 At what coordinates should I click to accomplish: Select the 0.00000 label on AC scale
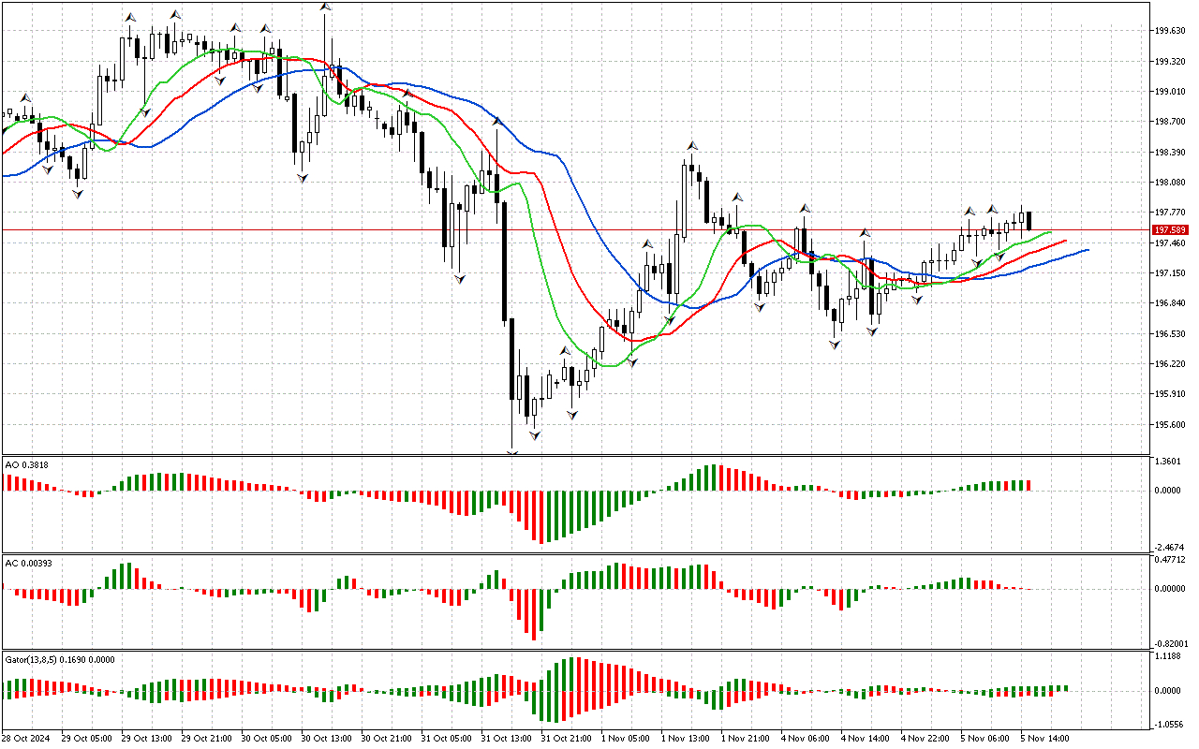(1172, 589)
